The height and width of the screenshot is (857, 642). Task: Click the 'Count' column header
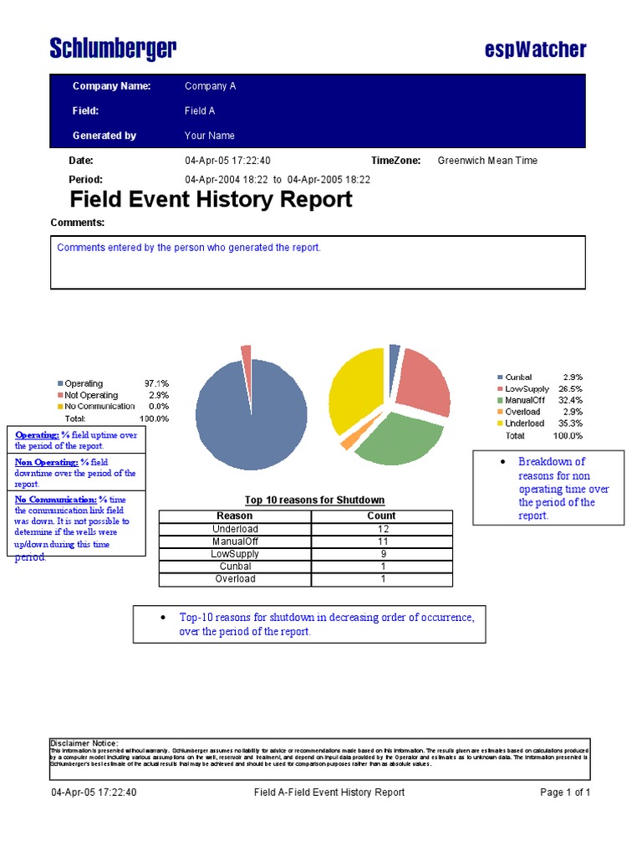tap(381, 516)
